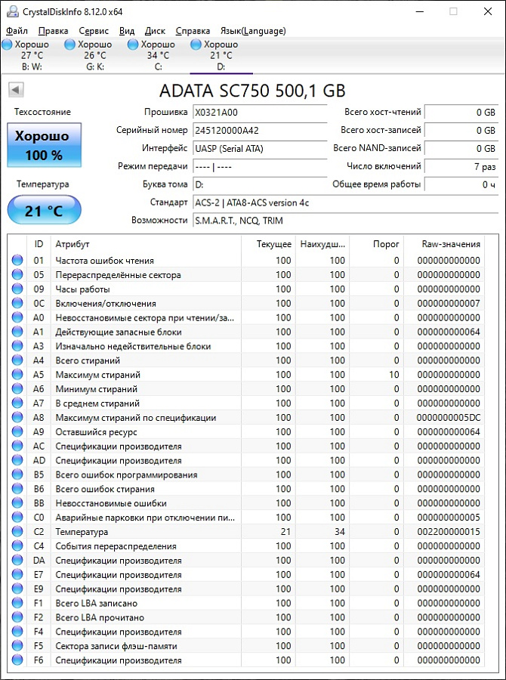Click status icon for ID 01 row

pos(17,260)
